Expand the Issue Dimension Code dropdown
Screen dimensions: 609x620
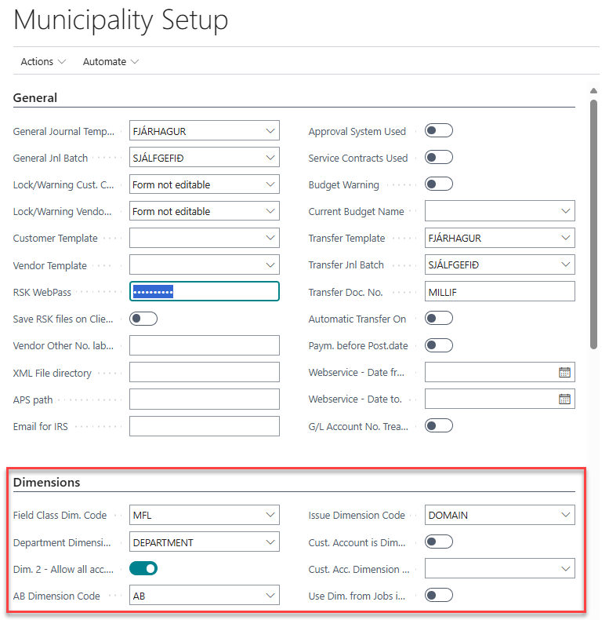(x=566, y=516)
